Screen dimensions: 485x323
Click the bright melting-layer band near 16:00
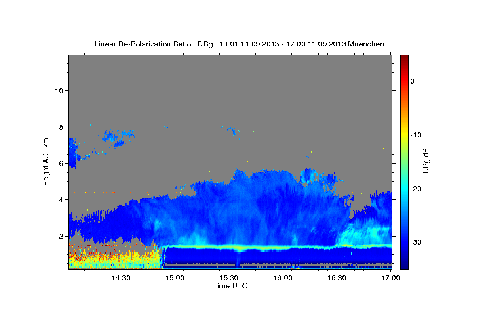click(283, 247)
